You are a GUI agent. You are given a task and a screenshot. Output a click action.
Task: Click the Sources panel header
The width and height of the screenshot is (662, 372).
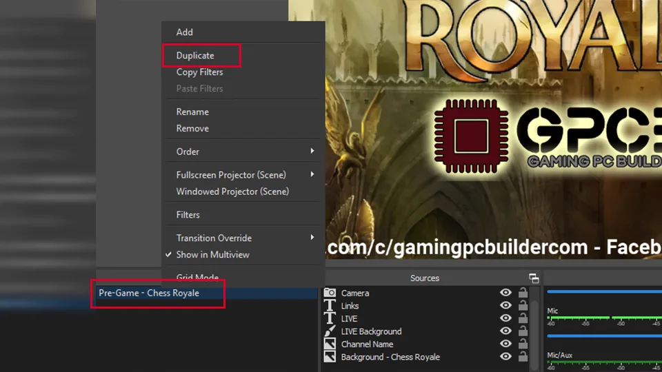[425, 278]
